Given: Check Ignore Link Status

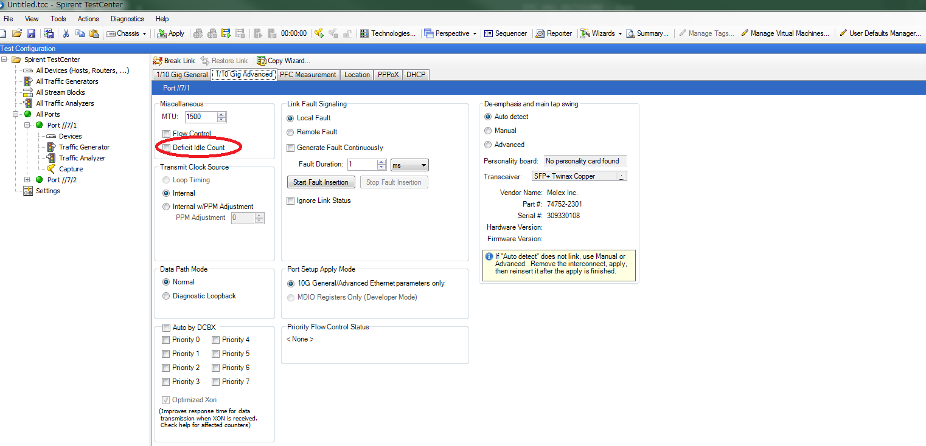Looking at the screenshot, I should (x=290, y=201).
